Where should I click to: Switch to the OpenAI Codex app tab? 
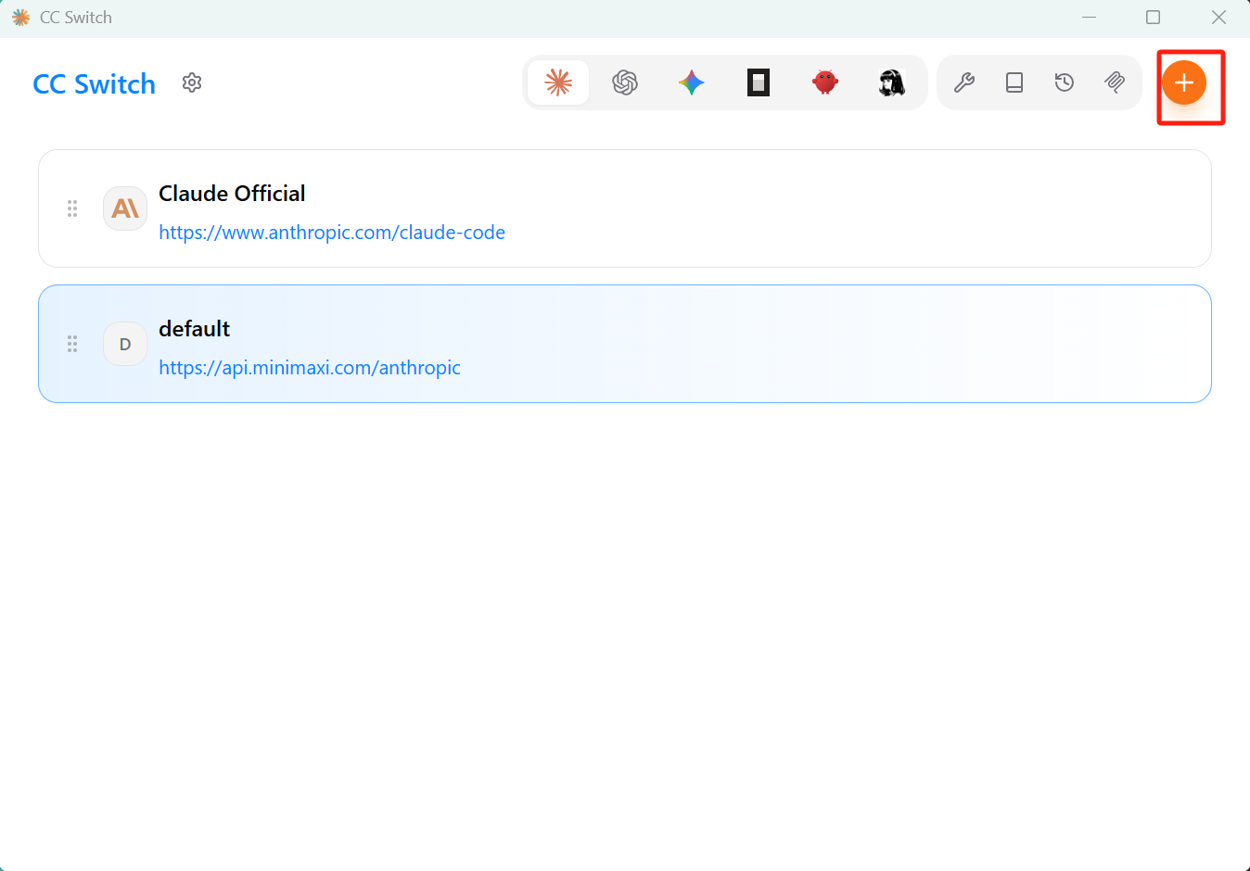(625, 82)
